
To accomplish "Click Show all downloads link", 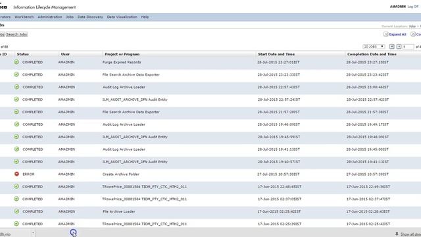I will click(x=410, y=234).
